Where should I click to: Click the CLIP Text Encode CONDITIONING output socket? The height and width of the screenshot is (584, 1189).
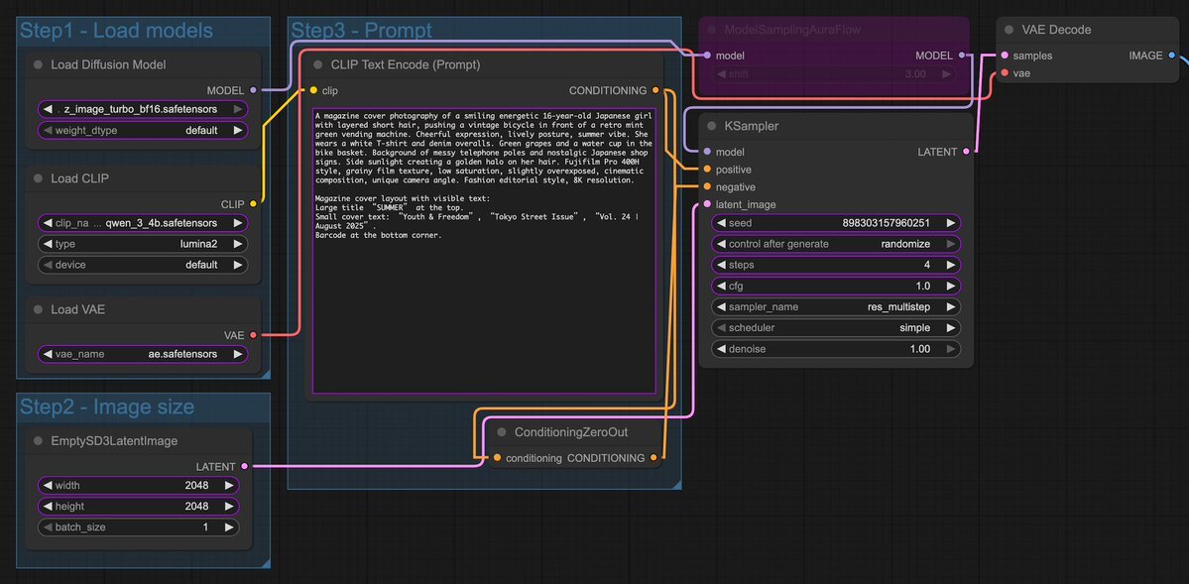[x=655, y=90]
